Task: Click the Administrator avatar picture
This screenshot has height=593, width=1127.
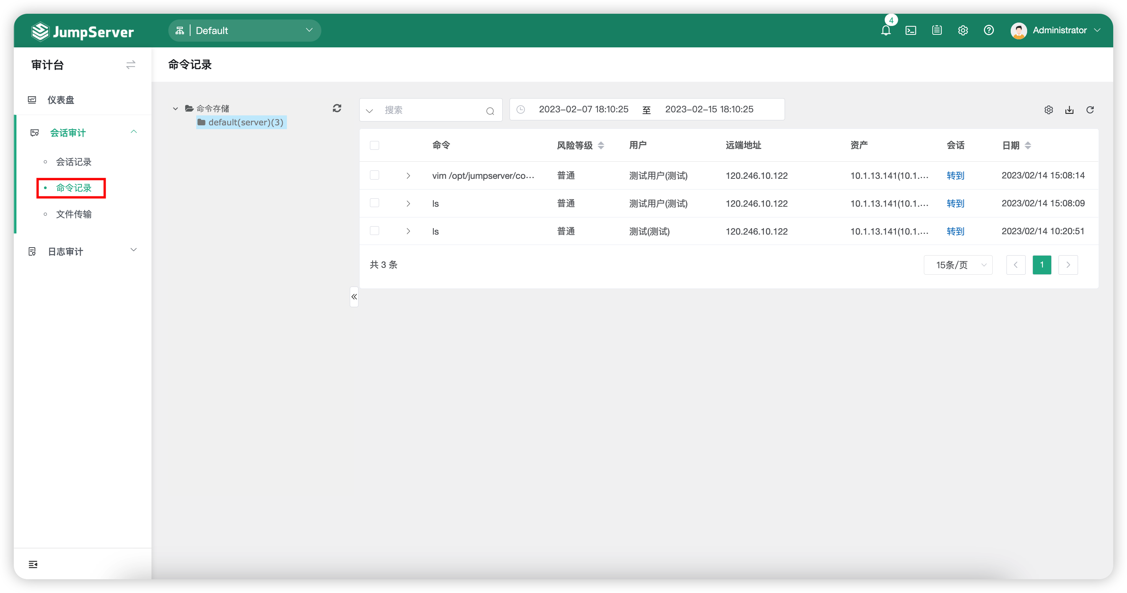Action: [x=1018, y=31]
